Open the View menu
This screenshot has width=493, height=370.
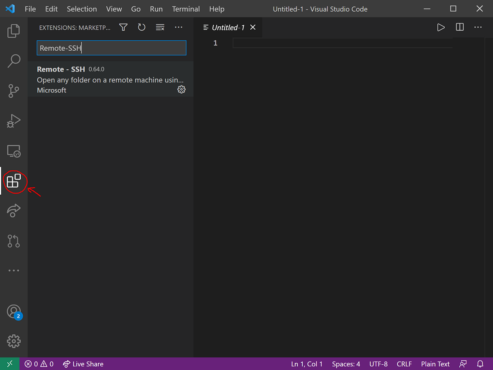click(x=114, y=9)
